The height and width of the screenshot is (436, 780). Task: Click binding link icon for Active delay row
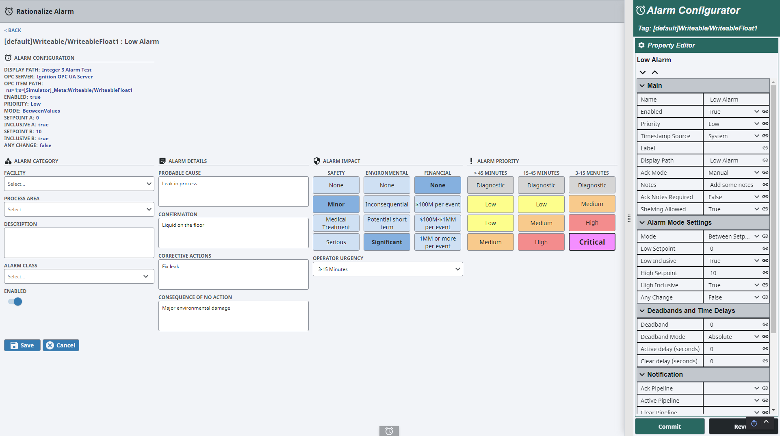(765, 349)
